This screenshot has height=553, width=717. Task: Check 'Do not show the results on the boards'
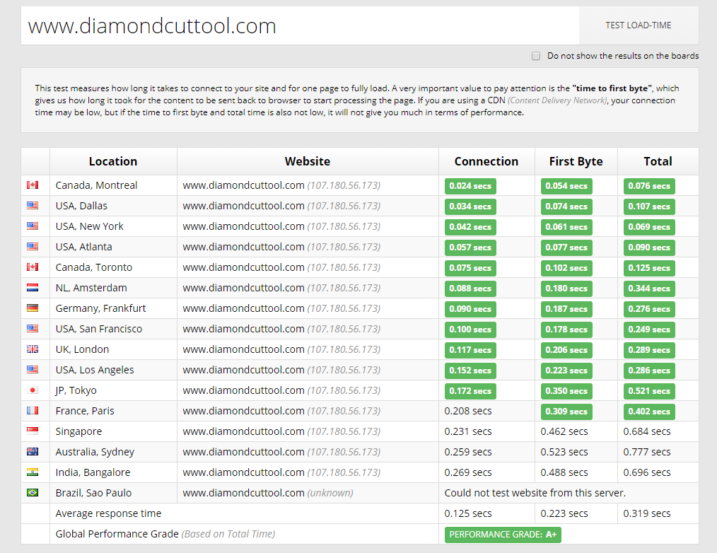[536, 56]
